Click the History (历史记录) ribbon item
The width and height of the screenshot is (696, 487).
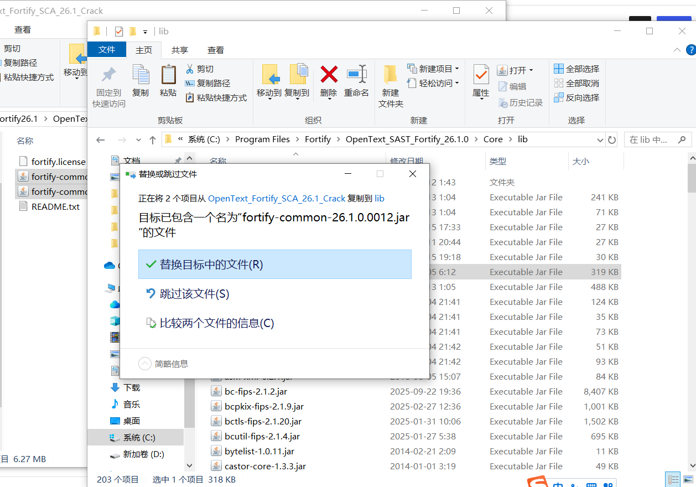pos(520,102)
